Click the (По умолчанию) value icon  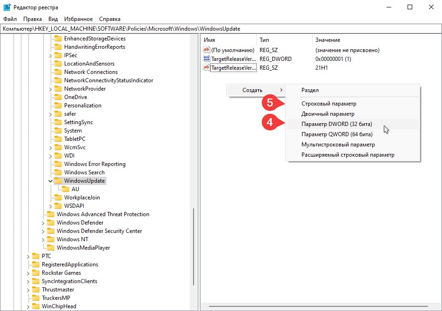pos(206,50)
